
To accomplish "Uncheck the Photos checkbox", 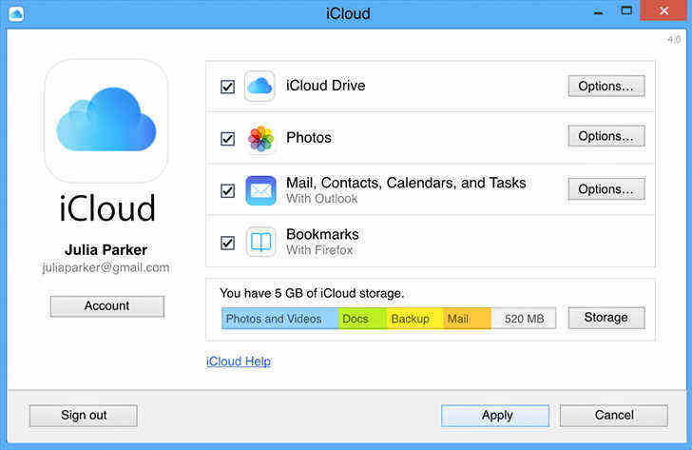I will click(228, 139).
